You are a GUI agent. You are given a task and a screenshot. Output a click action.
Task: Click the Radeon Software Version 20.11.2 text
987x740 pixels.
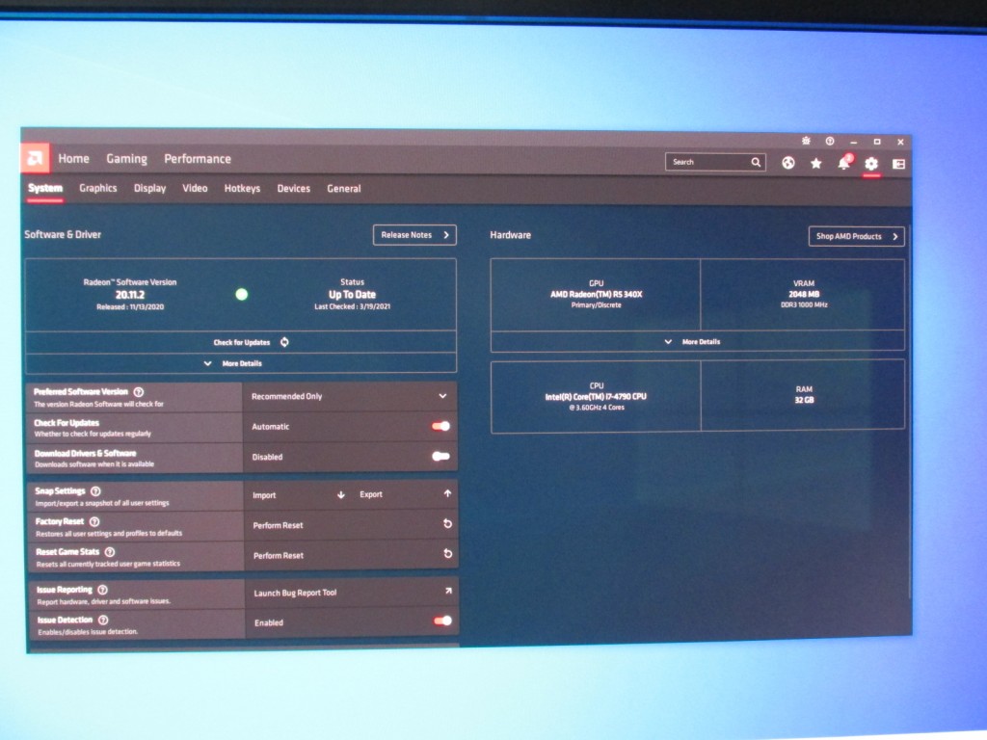[x=130, y=294]
